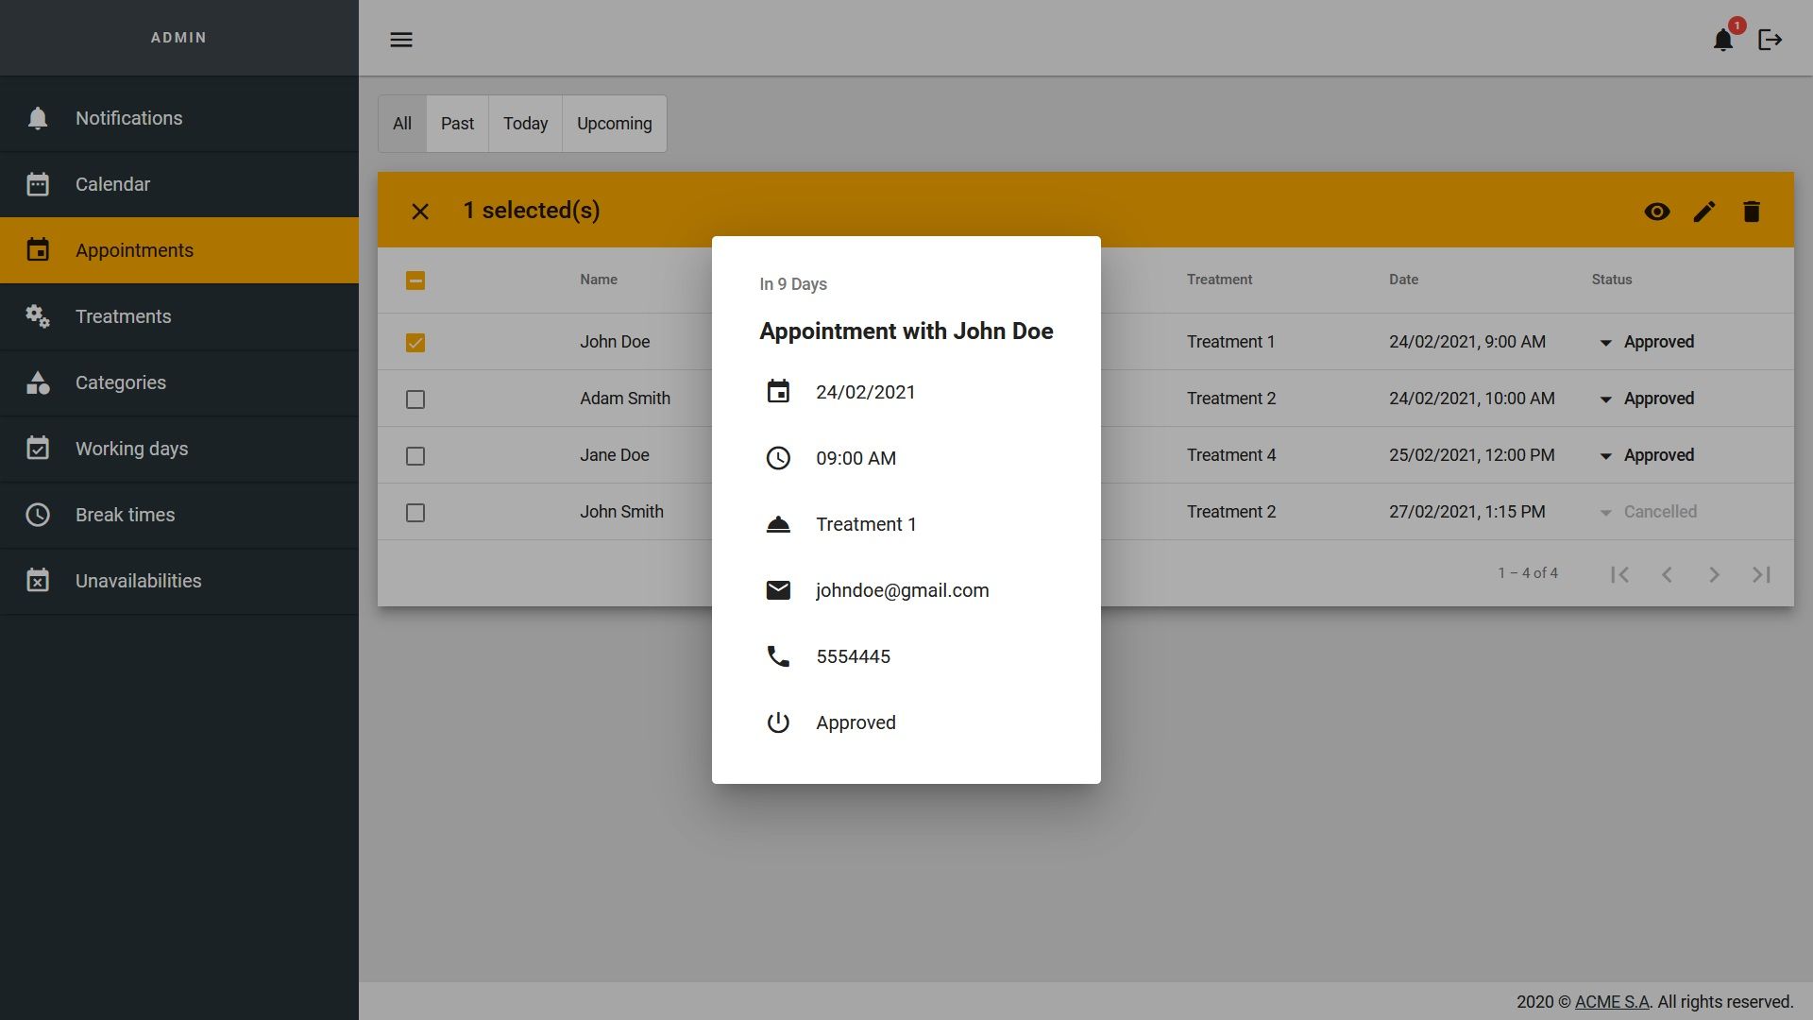Select the Today filter tab

coord(525,124)
